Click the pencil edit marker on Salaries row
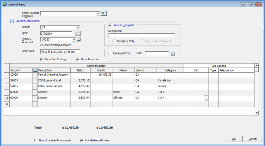The image size is (265, 146). coord(7,98)
